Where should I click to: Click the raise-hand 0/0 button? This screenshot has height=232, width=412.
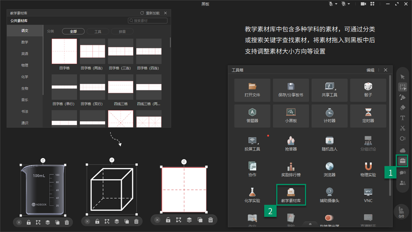pos(402,212)
